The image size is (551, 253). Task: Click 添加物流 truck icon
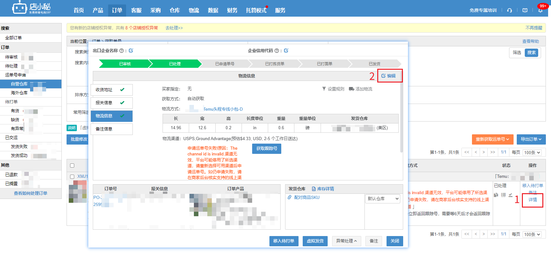click(351, 89)
